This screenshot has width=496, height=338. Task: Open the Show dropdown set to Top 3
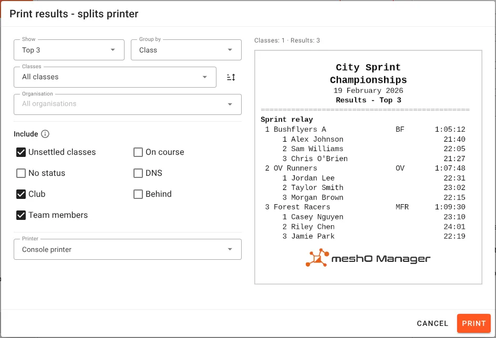point(69,50)
